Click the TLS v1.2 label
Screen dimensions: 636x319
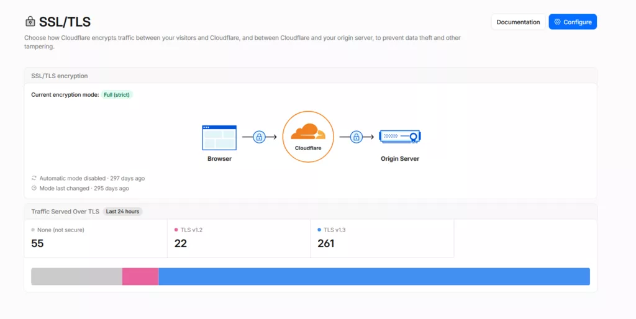pos(191,230)
